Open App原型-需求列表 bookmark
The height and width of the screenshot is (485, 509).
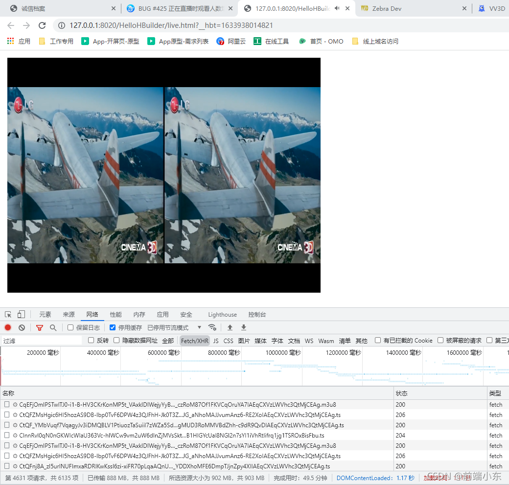click(178, 41)
